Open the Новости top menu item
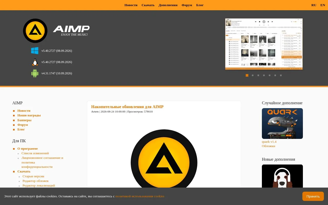328x205 pixels. point(131,5)
